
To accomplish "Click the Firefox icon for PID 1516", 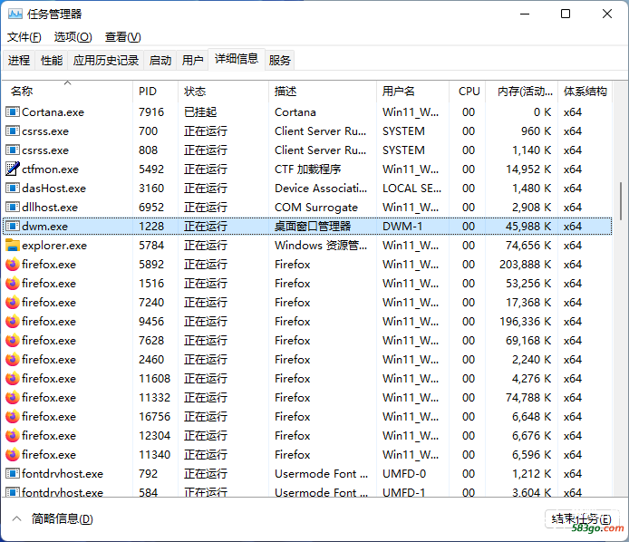I will 13,284.
